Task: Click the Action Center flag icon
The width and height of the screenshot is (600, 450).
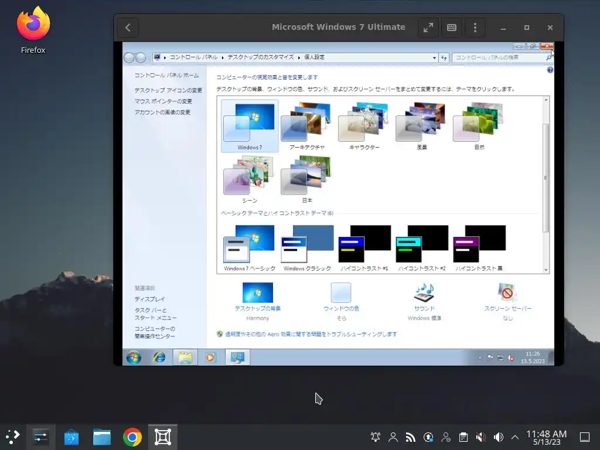Action: (x=490, y=358)
